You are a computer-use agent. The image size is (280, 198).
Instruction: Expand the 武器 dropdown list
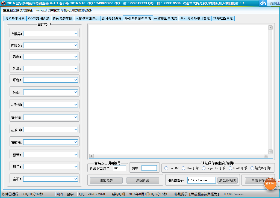pos(76,57)
